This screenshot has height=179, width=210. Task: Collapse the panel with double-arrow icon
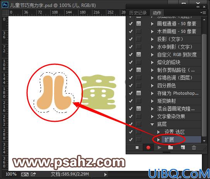coord(198,7)
